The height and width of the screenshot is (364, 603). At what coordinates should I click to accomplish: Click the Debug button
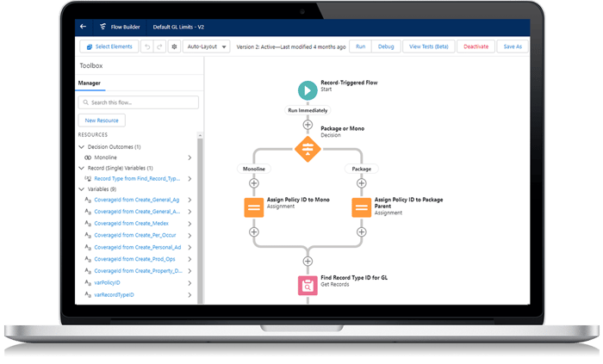click(386, 46)
